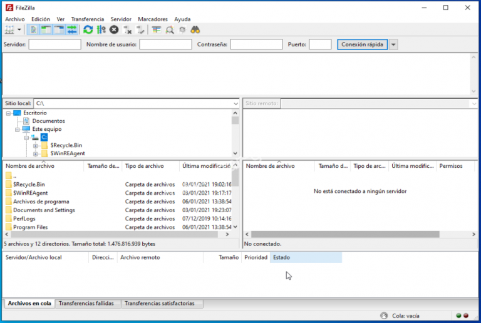Toggle directory comparison icon
Image resolution: width=481 pixels, height=323 pixels.
pos(170,29)
